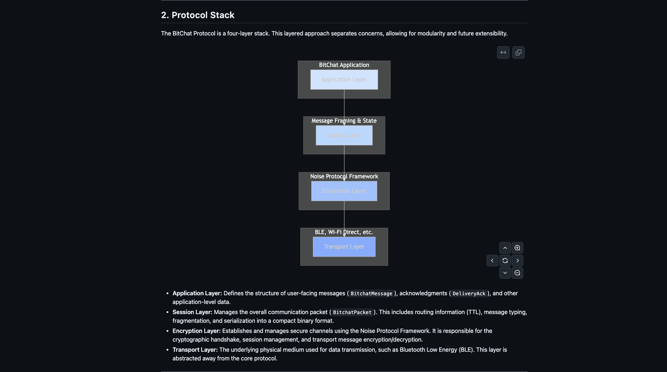Screen dimensions: 667x372
Task: Pan the diagram left
Action: [x=492, y=261]
